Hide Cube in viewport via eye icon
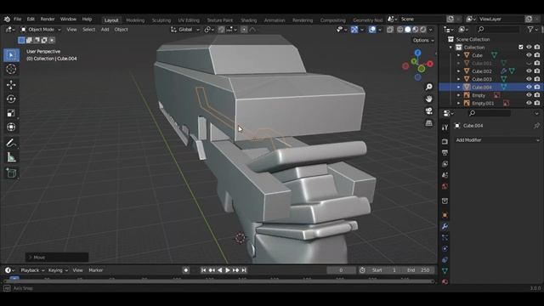Image resolution: width=544 pixels, height=306 pixels. 529,55
